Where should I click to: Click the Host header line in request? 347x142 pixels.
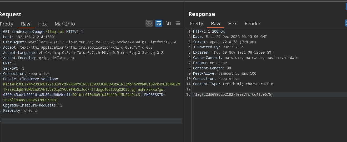29,37
